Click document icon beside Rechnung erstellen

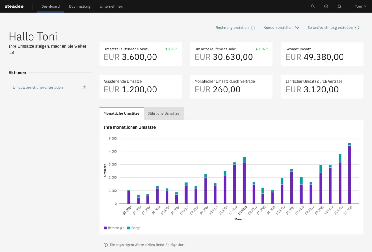pos(253,28)
